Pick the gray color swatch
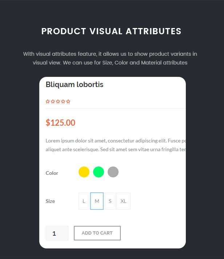 point(113,172)
